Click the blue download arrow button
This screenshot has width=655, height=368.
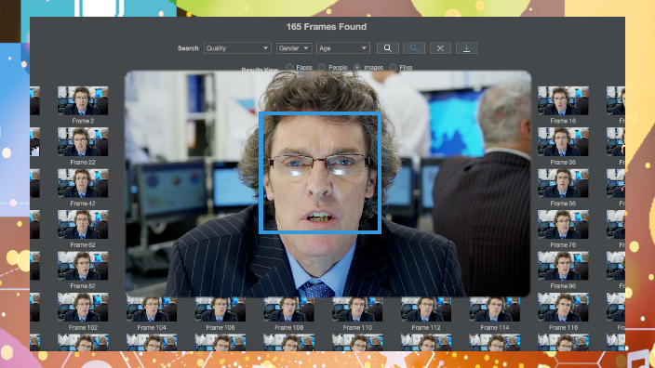coord(467,48)
